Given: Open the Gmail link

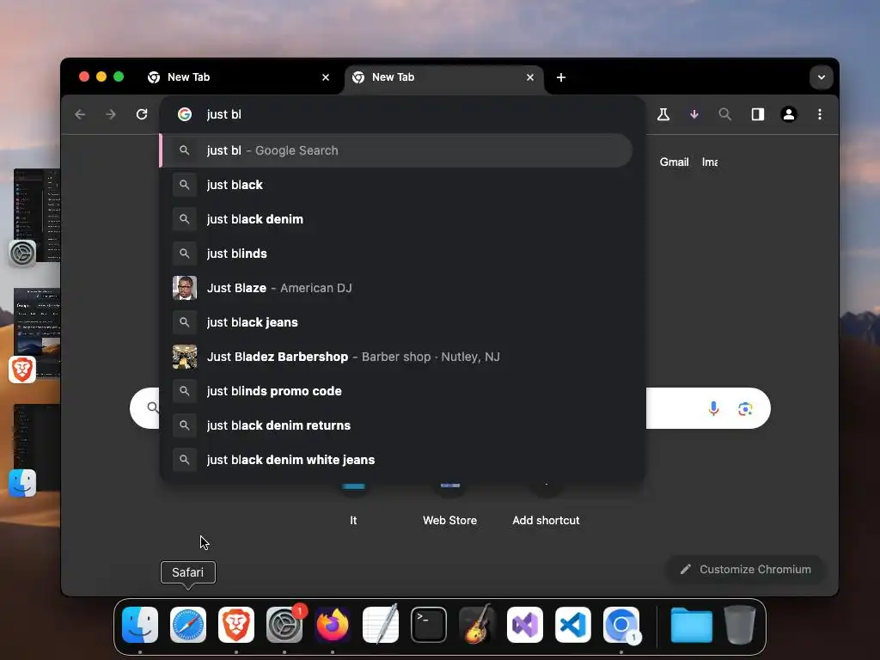Looking at the screenshot, I should [674, 162].
